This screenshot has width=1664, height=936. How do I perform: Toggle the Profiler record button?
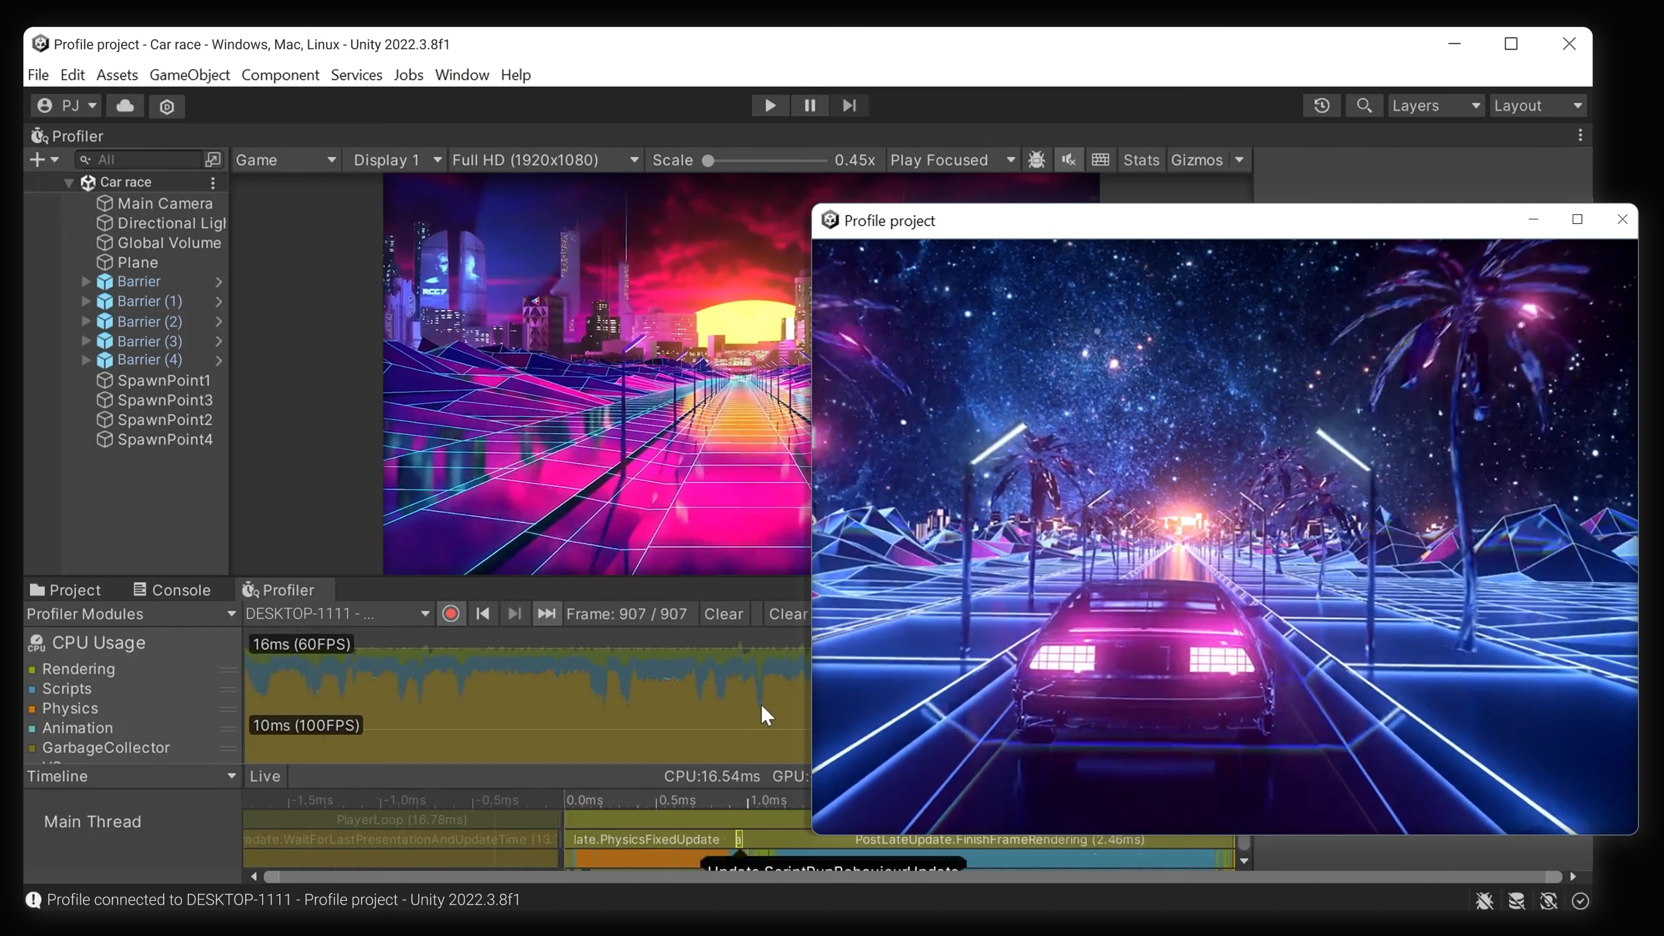(x=451, y=614)
